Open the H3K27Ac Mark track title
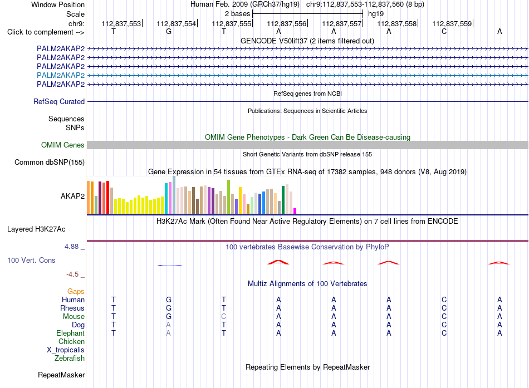529x388 pixels. 307,222
